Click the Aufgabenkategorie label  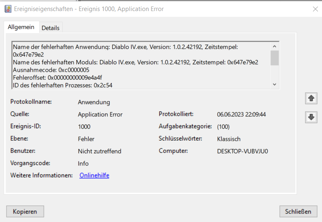(185, 126)
